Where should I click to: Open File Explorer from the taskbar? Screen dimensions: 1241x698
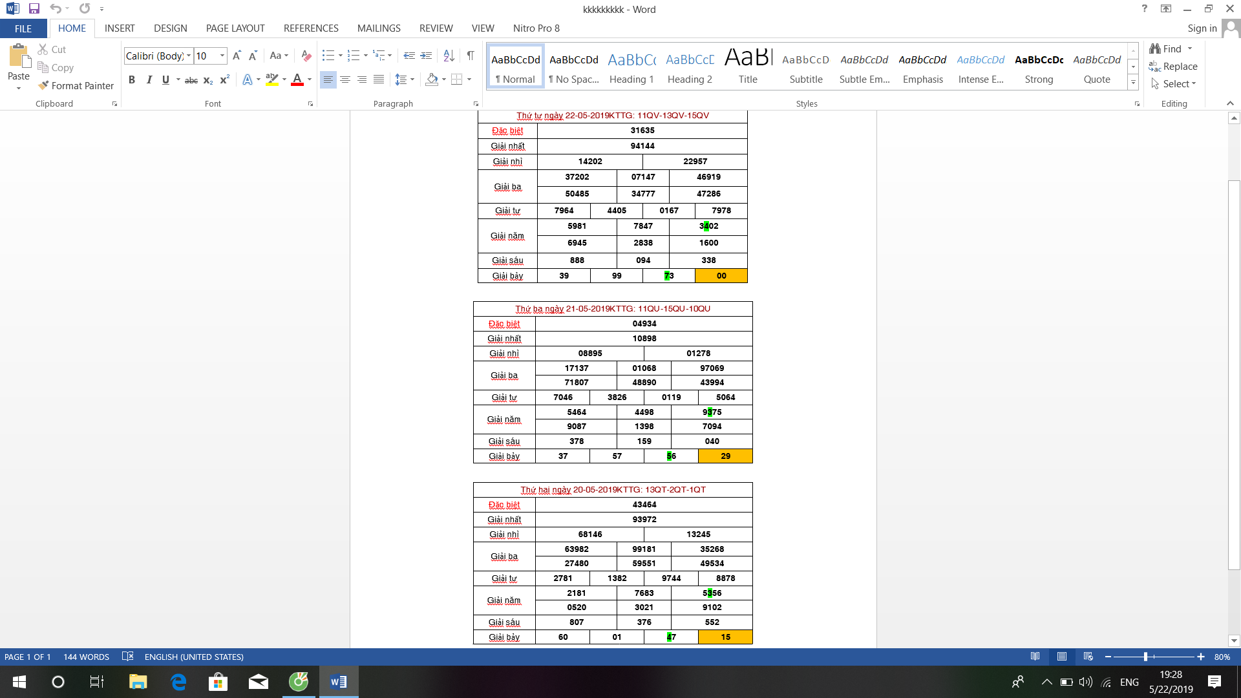pyautogui.click(x=138, y=682)
